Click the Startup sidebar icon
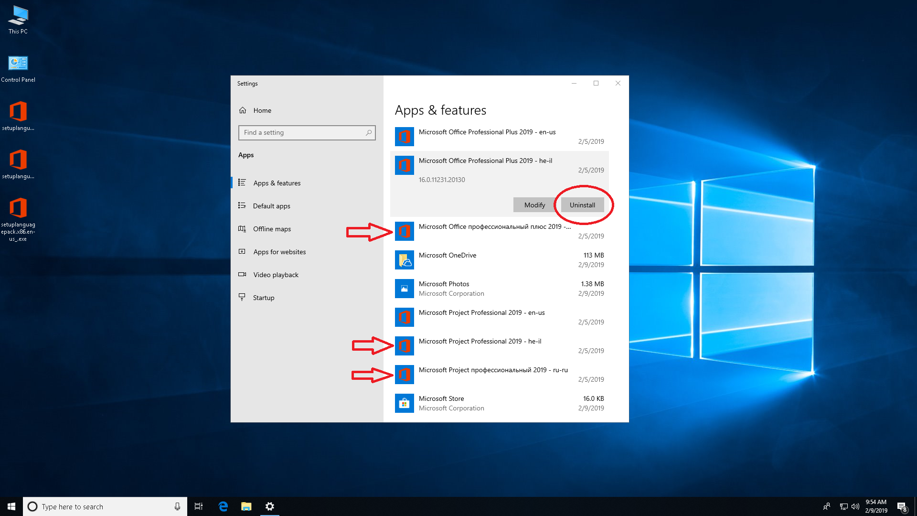The width and height of the screenshot is (917, 516). (x=242, y=297)
